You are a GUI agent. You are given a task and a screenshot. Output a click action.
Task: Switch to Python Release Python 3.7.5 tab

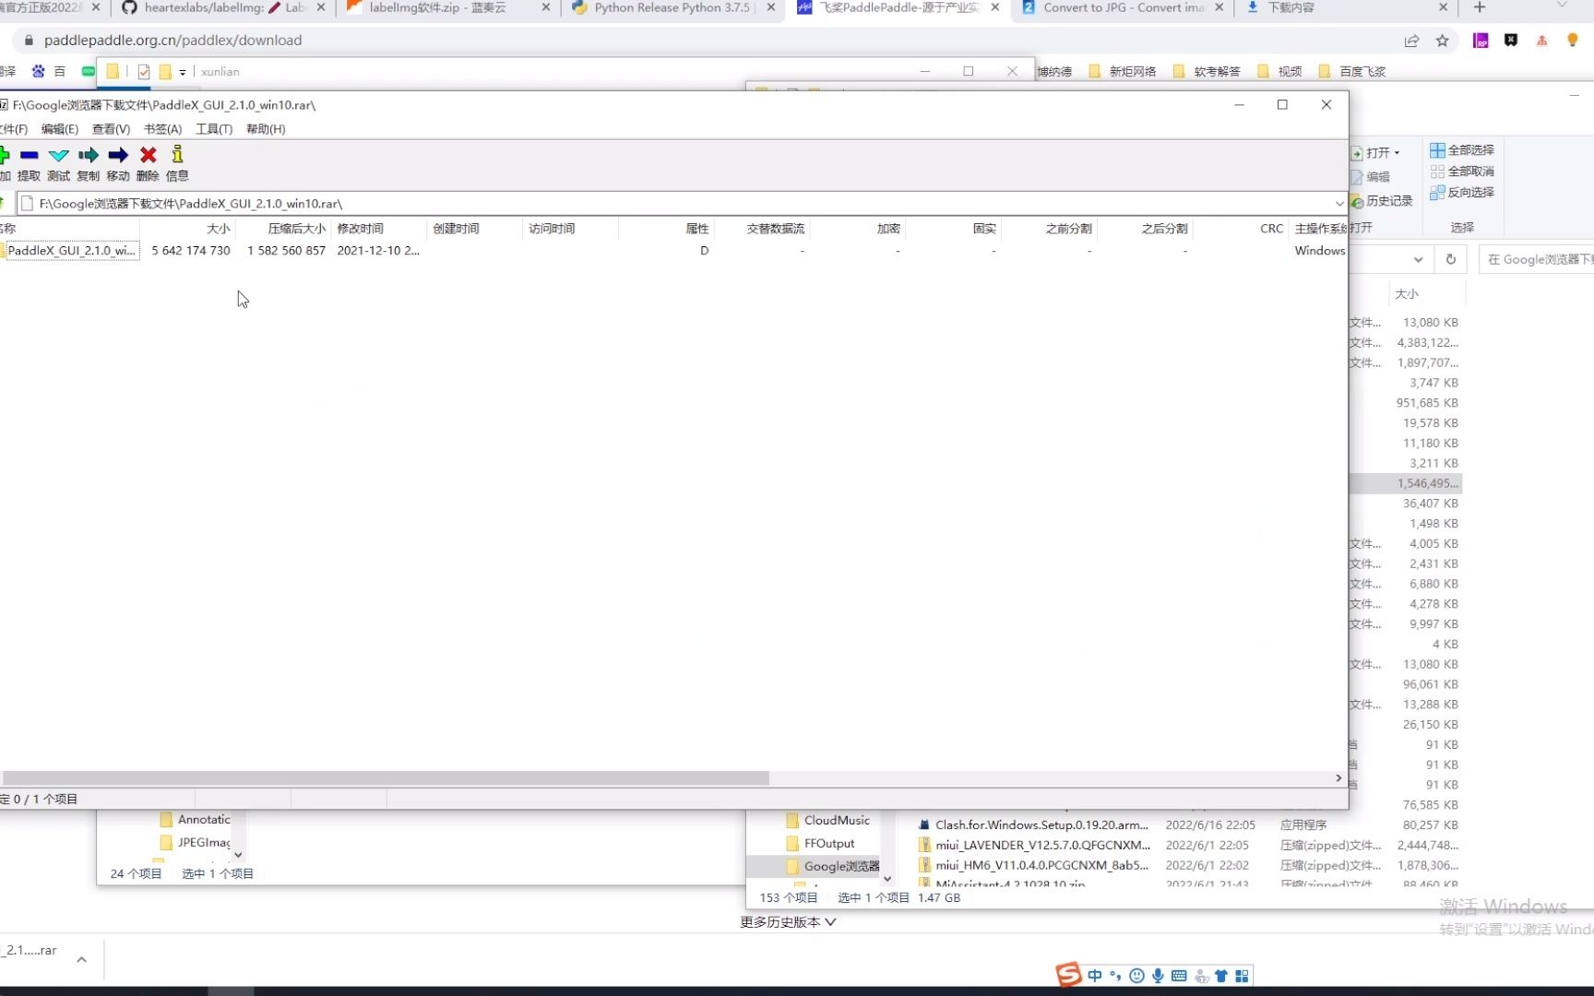tap(672, 7)
